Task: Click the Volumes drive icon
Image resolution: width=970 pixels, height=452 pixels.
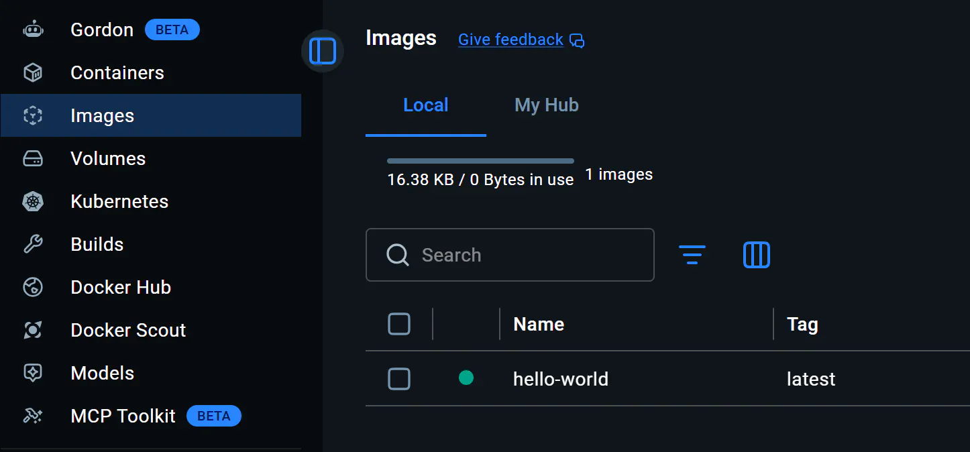Action: pos(33,158)
